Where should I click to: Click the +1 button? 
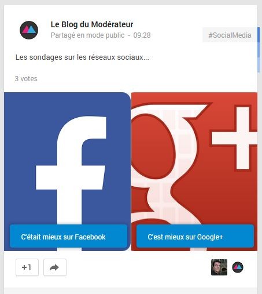(x=27, y=267)
